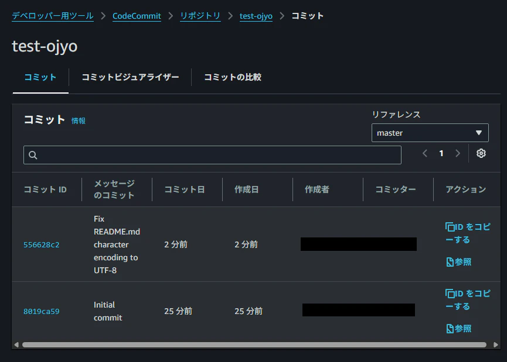Return to the test-ojyo repository breadcrumb
507x362 pixels.
click(x=256, y=16)
